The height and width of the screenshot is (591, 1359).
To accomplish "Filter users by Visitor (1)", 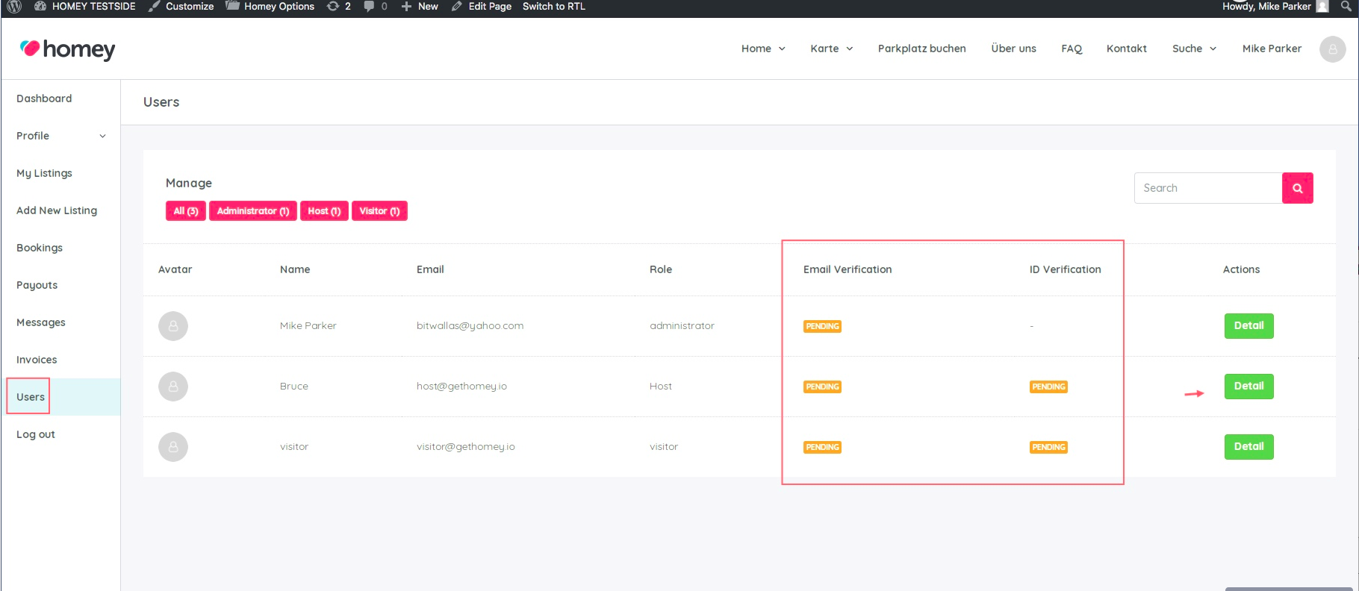I will (x=379, y=211).
